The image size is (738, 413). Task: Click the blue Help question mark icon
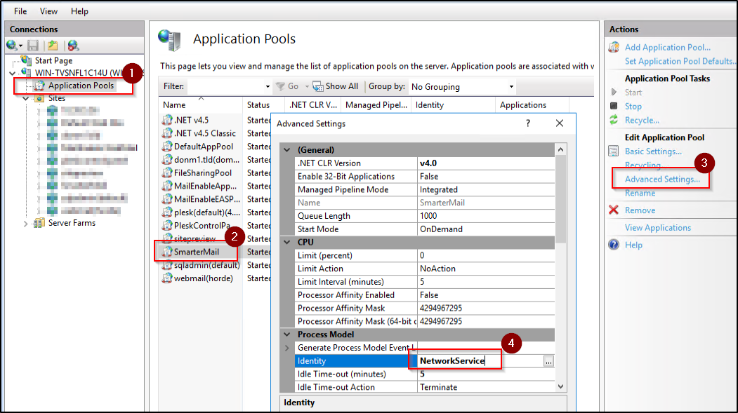click(x=614, y=245)
